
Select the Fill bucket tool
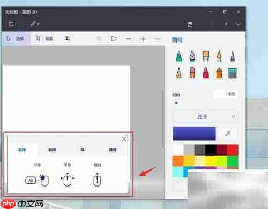[233, 73]
